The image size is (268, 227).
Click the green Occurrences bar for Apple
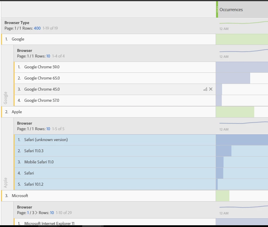pos(235,112)
